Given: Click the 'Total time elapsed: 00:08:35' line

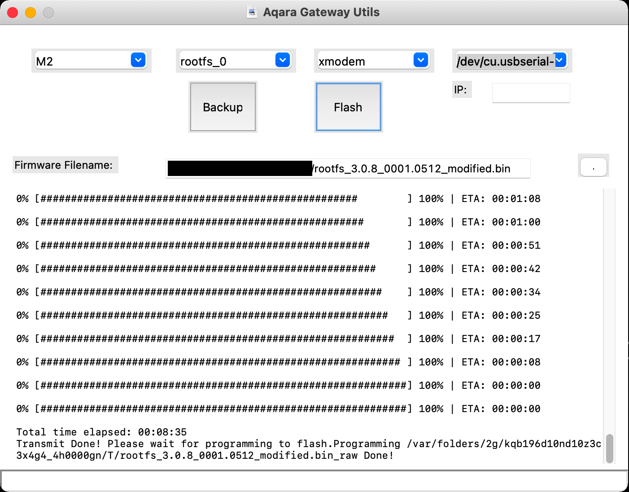Looking at the screenshot, I should pyautogui.click(x=101, y=432).
